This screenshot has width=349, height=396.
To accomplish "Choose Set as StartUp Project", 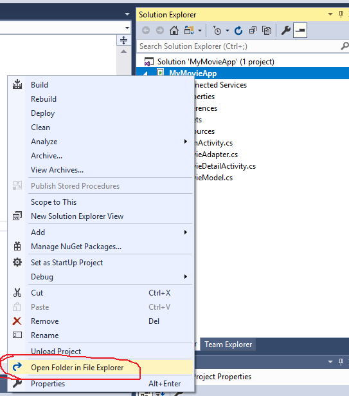I will [x=101, y=263].
